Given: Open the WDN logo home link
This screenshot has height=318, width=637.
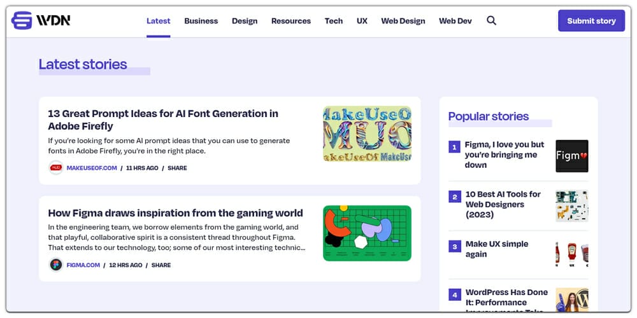Looking at the screenshot, I should click(x=41, y=20).
